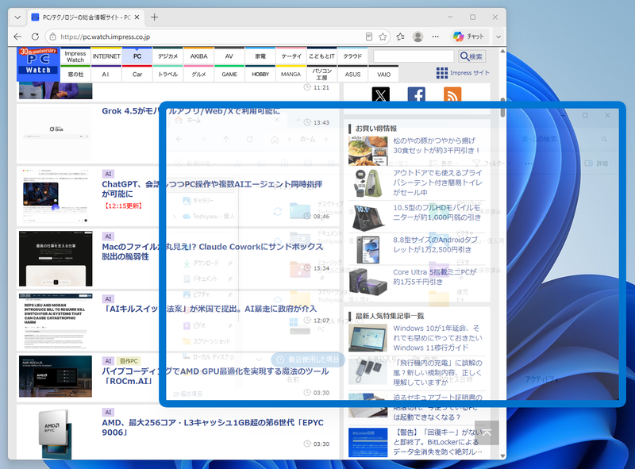Open the 家電 nav tab
635x469 pixels.
[260, 56]
